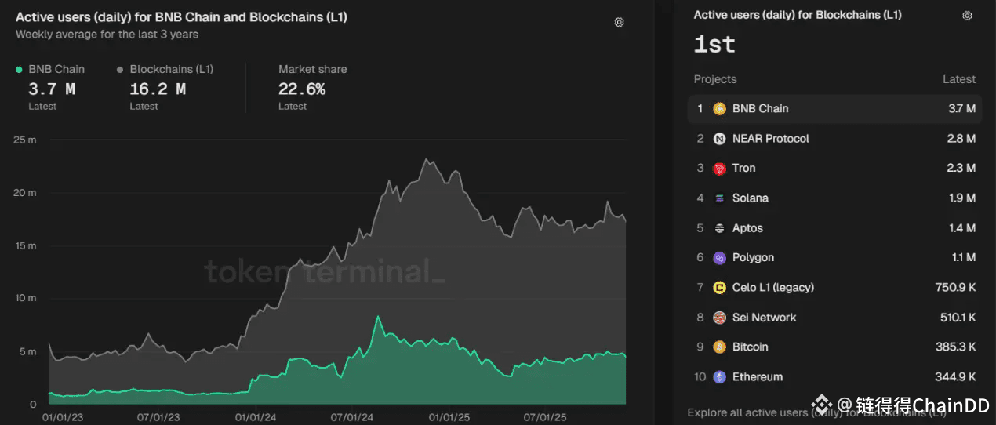Screen dimensions: 996x425
Task: Click the Solana logo icon
Action: pyautogui.click(x=719, y=198)
